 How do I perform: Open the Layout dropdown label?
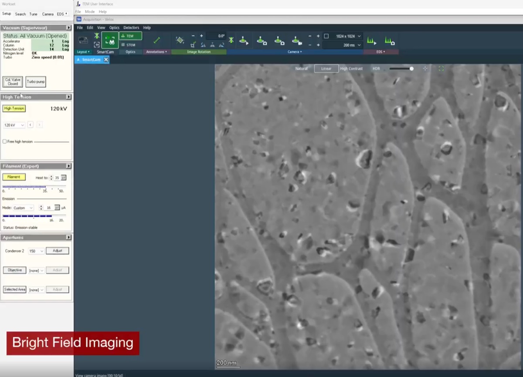83,52
